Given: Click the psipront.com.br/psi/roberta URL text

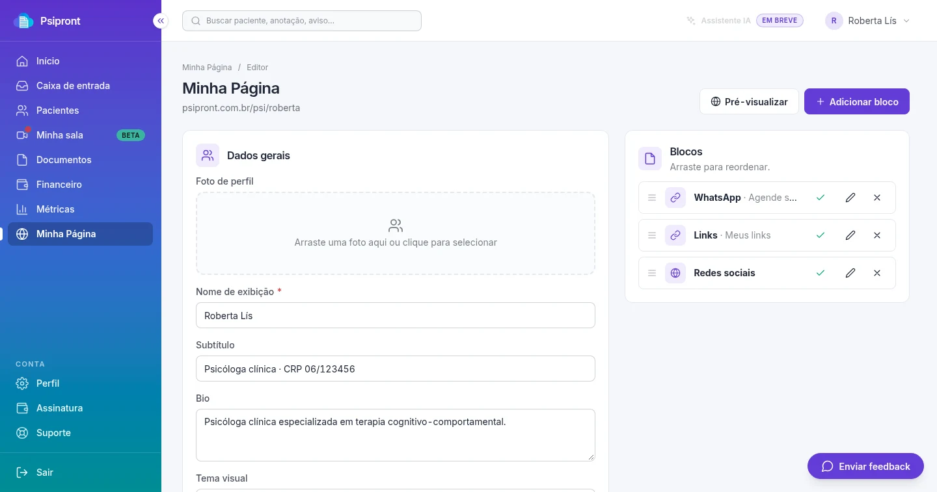Looking at the screenshot, I should [241, 108].
